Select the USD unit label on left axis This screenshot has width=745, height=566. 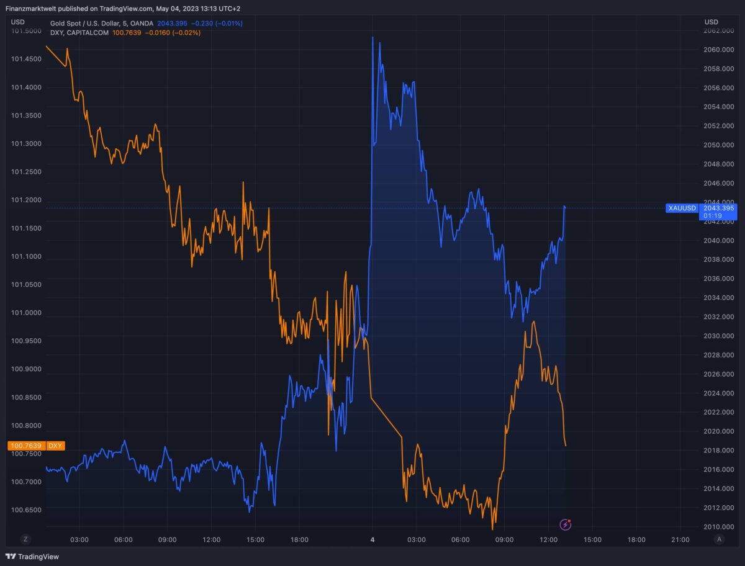point(17,22)
